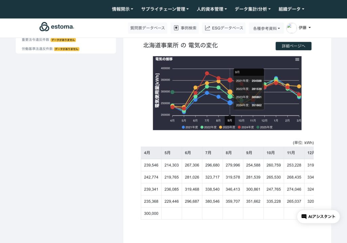The height and width of the screenshot is (243, 347).
Task: Click the user avatar image
Action: [x=291, y=28]
